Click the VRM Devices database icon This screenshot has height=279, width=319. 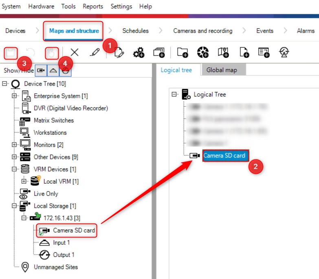point(25,169)
